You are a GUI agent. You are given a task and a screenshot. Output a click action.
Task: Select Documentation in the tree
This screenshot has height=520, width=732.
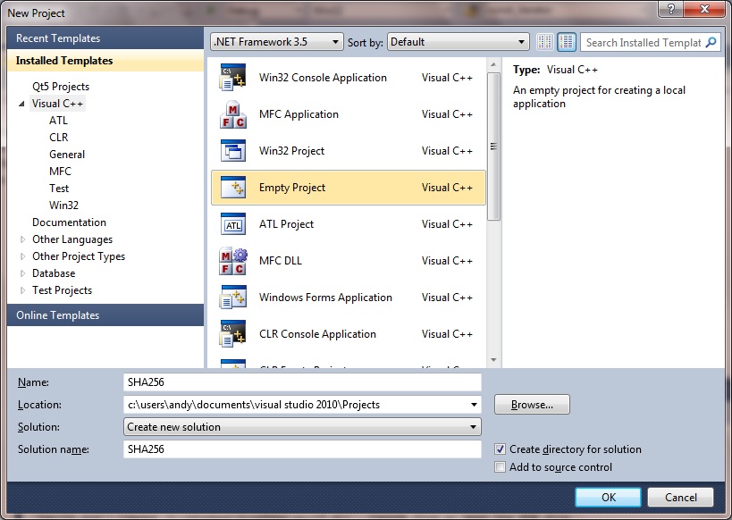pyautogui.click(x=69, y=222)
